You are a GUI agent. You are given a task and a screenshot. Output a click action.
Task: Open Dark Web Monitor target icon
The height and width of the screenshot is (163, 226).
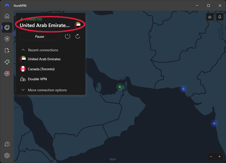click(7, 73)
